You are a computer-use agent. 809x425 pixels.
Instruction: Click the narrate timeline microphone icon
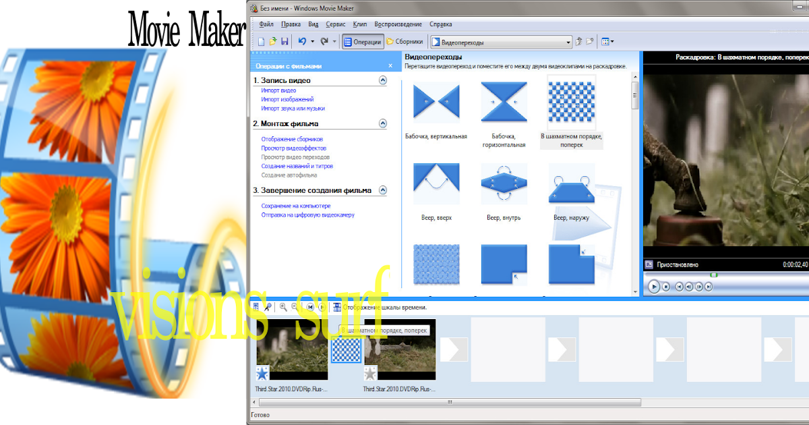268,307
